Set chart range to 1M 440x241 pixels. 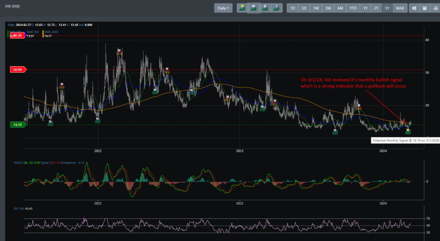pyautogui.click(x=316, y=8)
